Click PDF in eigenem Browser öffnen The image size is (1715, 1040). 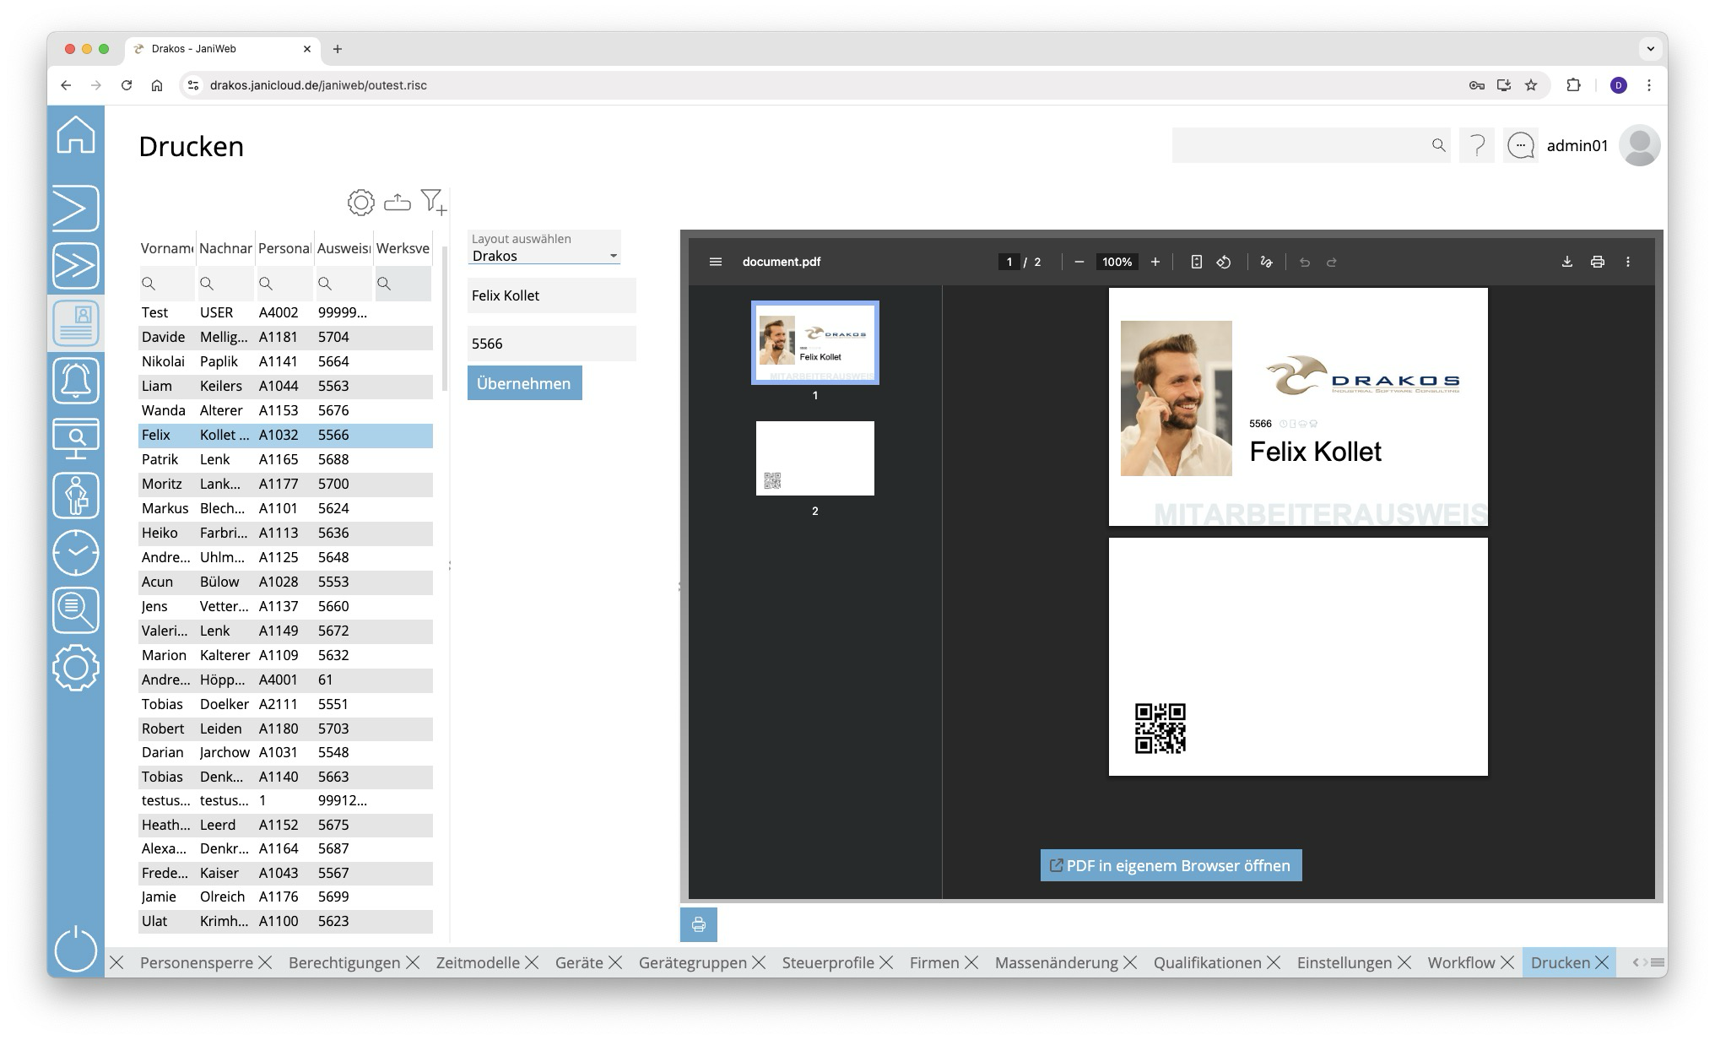[1171, 865]
